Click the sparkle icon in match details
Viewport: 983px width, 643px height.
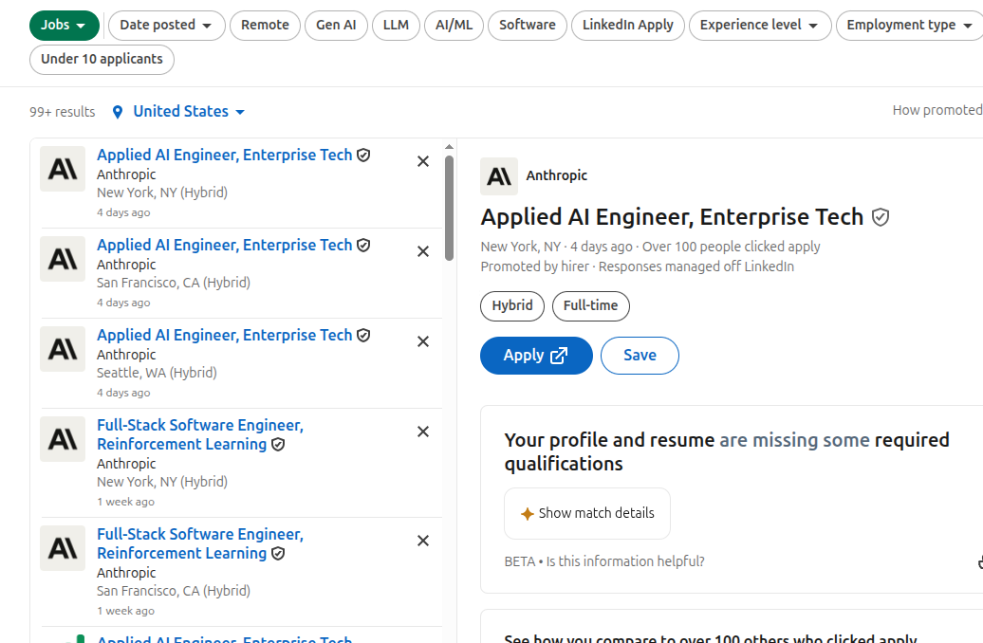(528, 514)
